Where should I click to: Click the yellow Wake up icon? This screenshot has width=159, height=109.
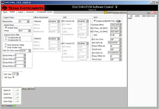click(106, 12)
